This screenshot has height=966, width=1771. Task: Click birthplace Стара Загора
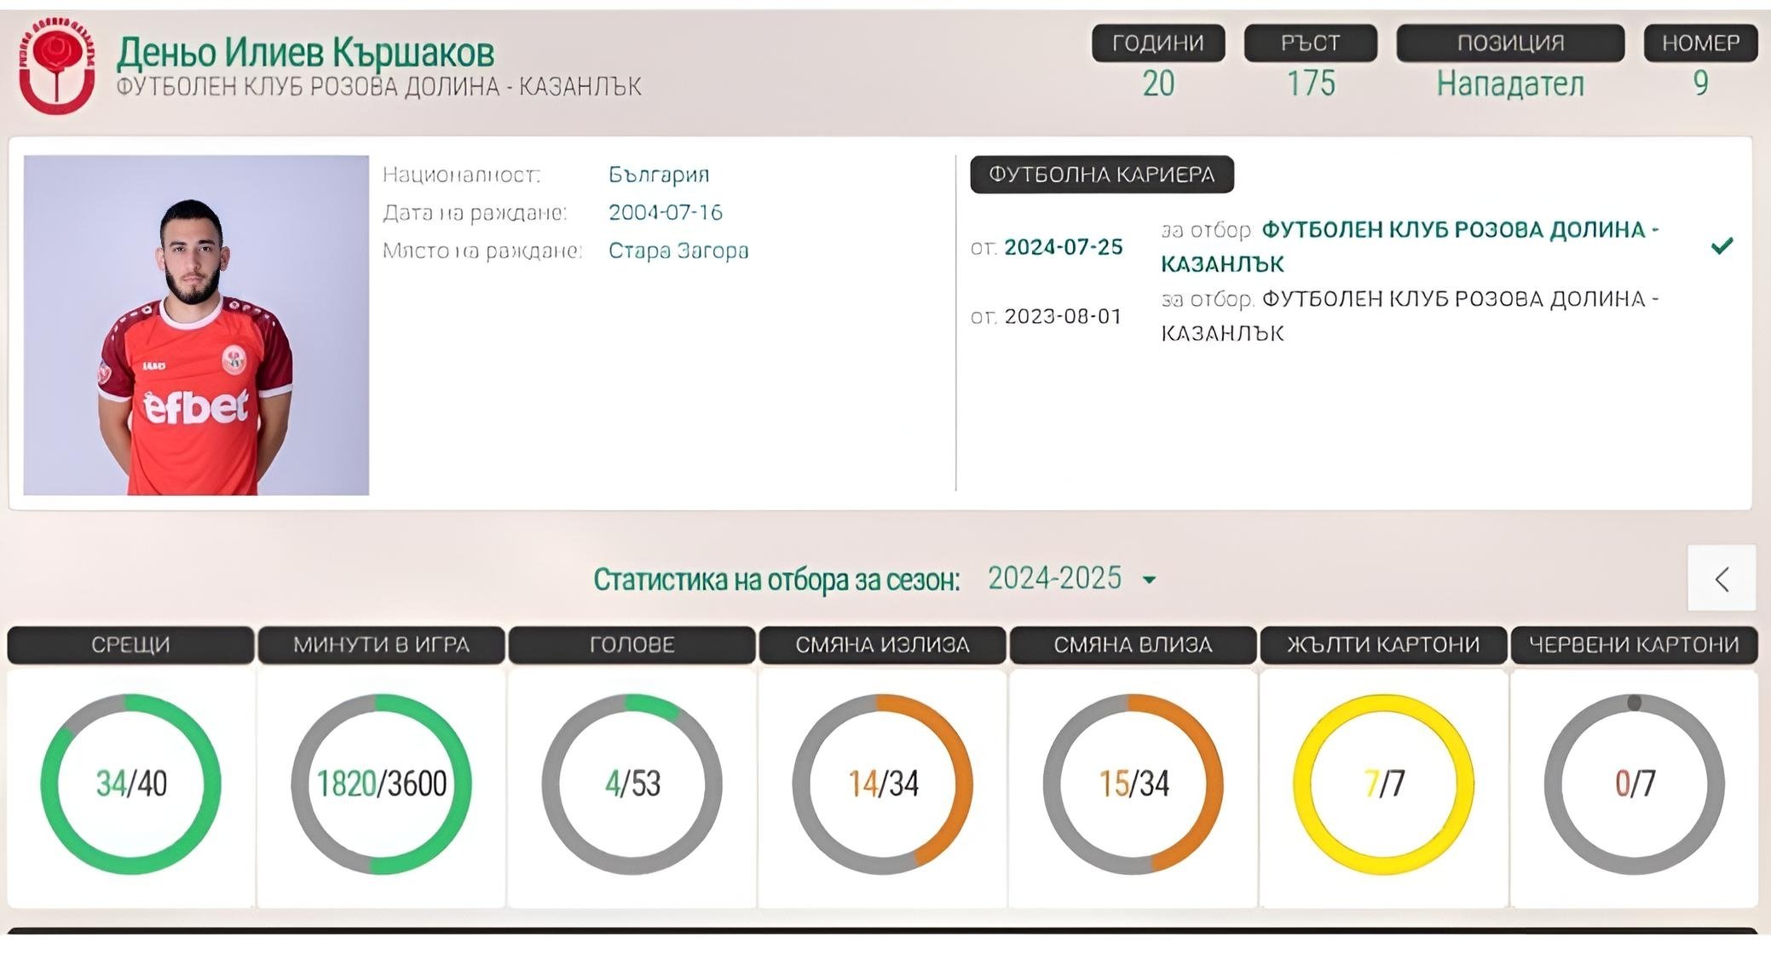pyautogui.click(x=678, y=250)
